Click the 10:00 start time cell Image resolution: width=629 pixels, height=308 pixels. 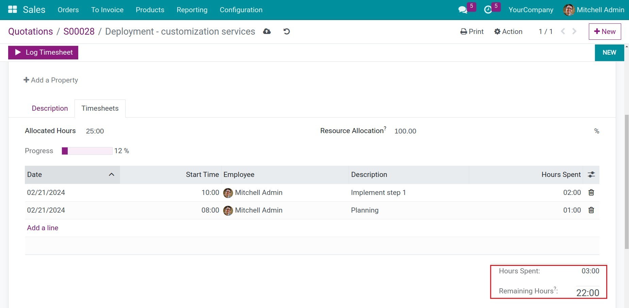click(210, 193)
